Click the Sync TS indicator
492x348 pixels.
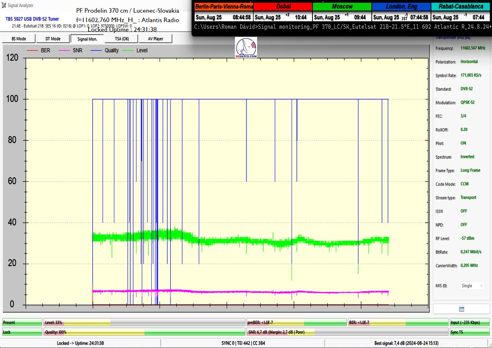click(x=470, y=332)
